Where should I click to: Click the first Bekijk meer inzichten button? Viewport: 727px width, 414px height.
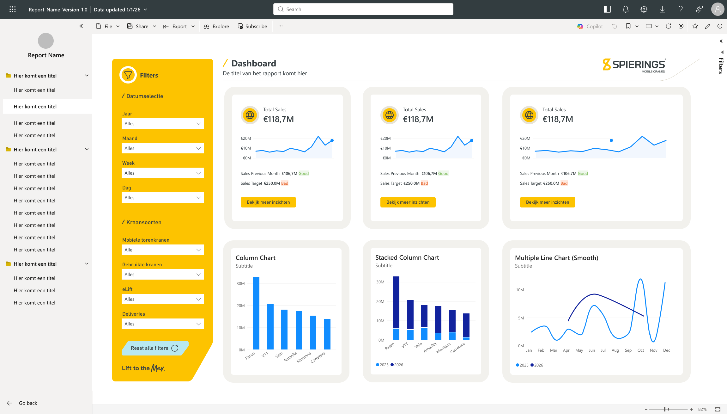[x=268, y=202]
